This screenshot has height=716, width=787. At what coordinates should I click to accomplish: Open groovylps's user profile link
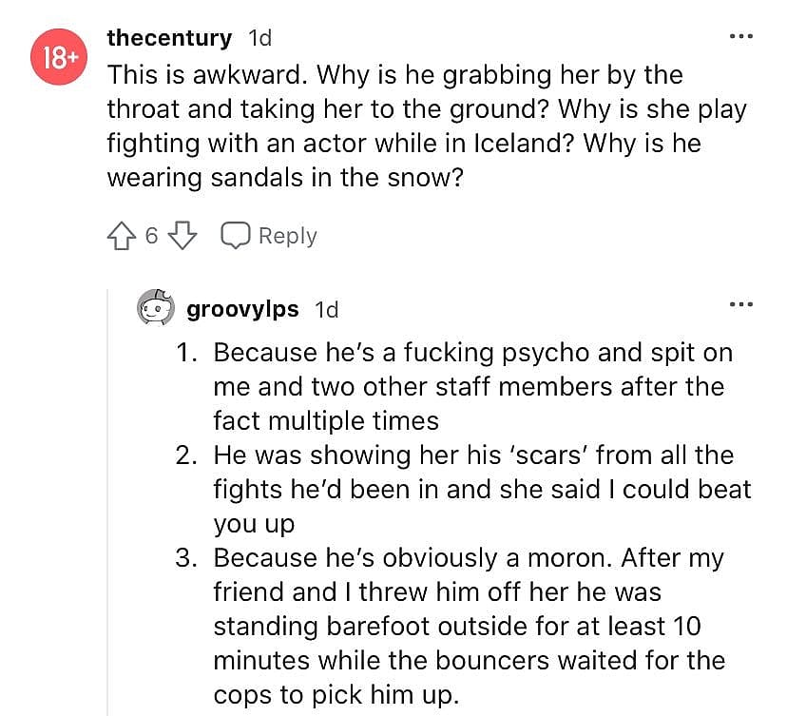pyautogui.click(x=242, y=309)
